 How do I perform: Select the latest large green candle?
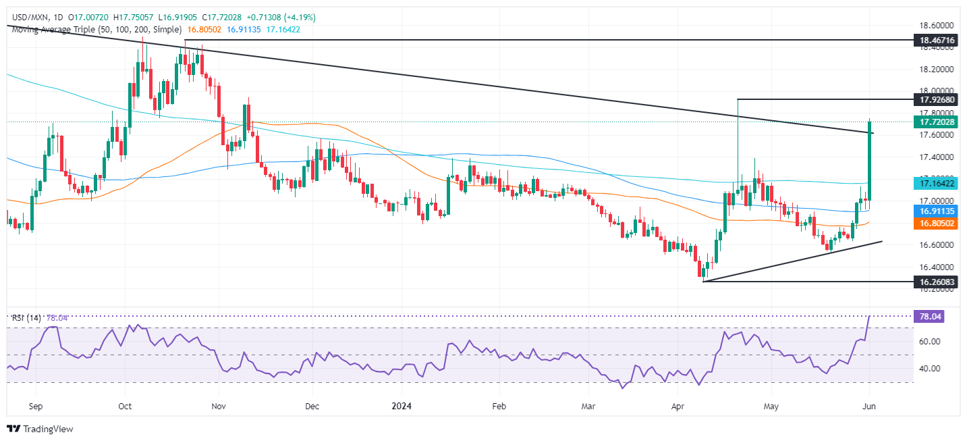click(x=869, y=161)
